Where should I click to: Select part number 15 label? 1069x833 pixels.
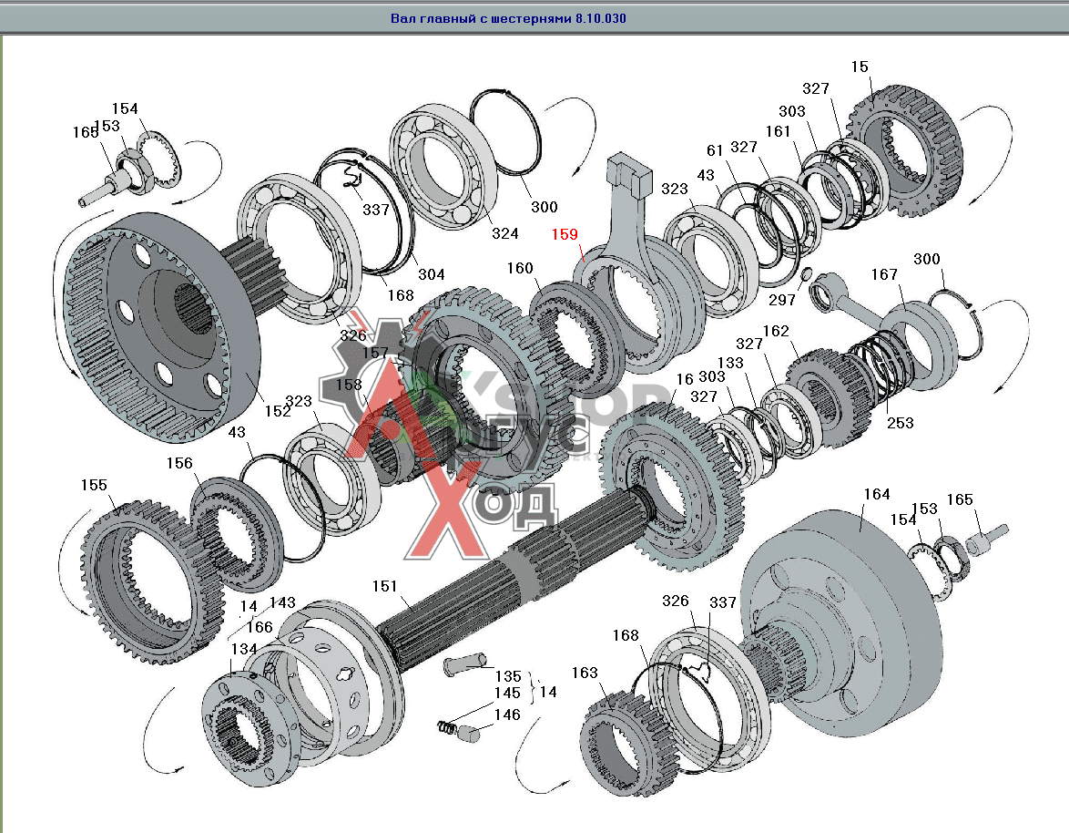860,67
